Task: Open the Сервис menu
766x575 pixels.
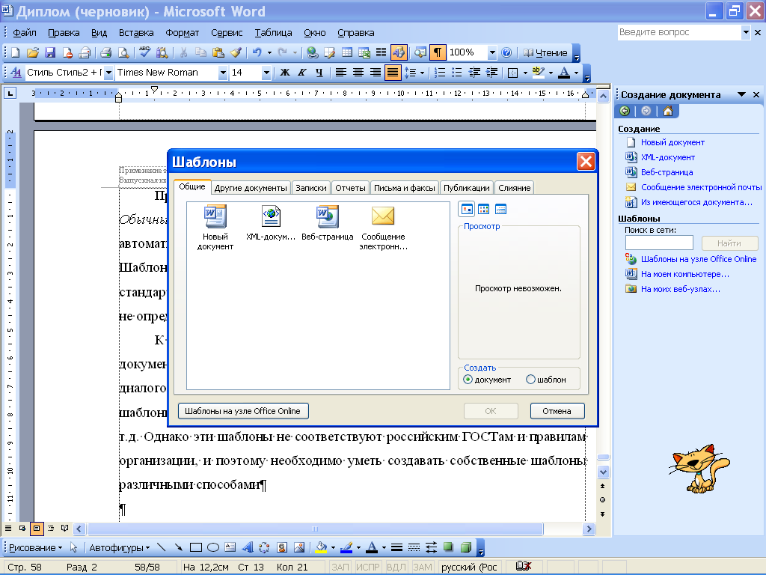Action: tap(227, 33)
